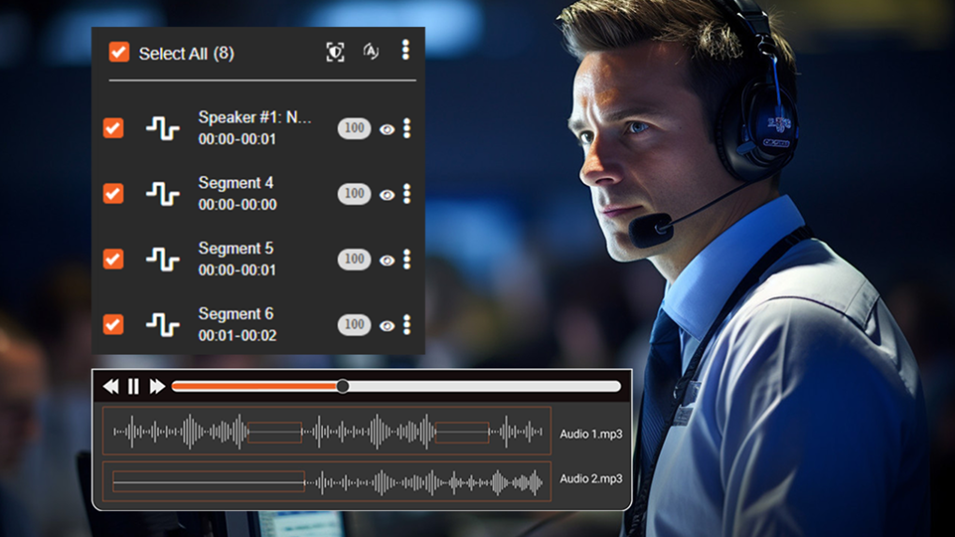This screenshot has height=537, width=955.
Task: Click waveform icon beside Segment 5
Action: tap(163, 259)
